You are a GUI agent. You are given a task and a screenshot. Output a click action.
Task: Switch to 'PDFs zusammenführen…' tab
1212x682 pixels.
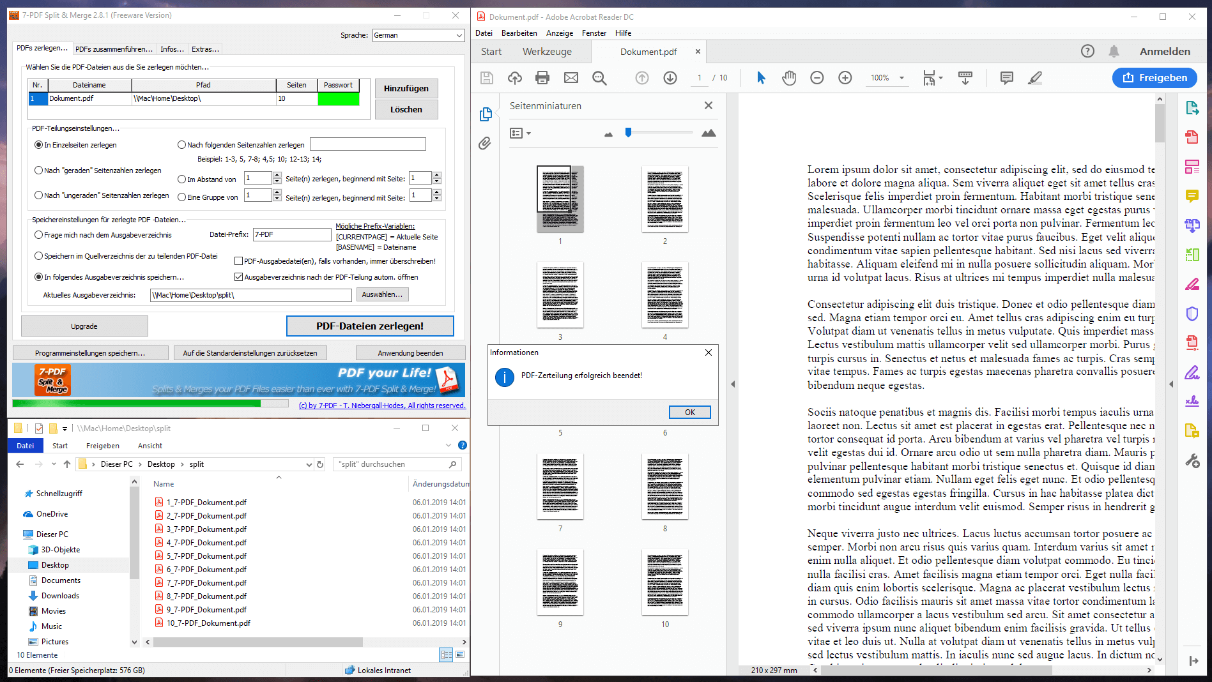tap(114, 49)
